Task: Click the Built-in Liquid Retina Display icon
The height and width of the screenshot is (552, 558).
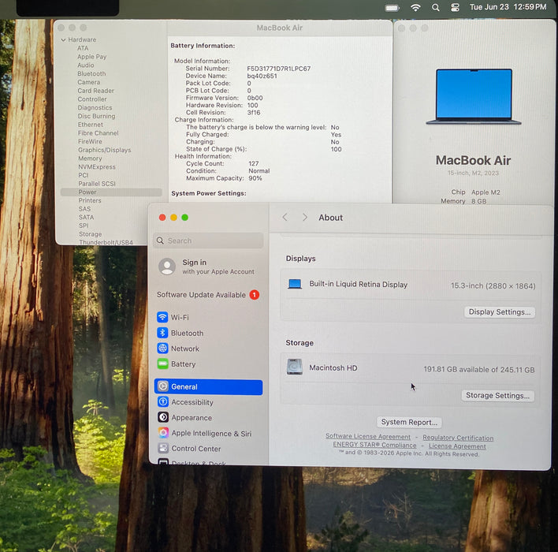Action: point(295,284)
